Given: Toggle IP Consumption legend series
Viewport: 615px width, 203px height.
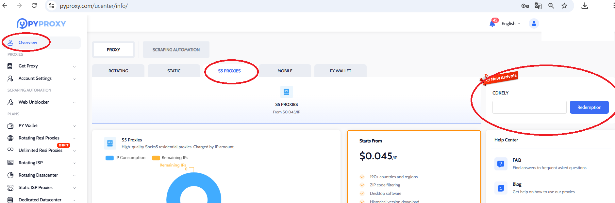Looking at the screenshot, I should [125, 158].
